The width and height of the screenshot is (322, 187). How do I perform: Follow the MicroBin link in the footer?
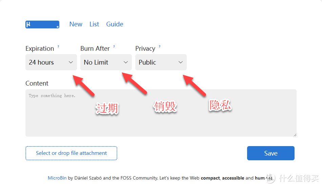(57, 178)
